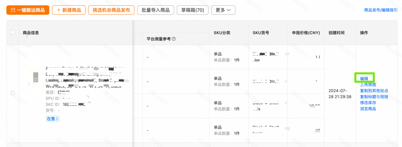Open 商品发布/编辑指引 guide link
The height and width of the screenshot is (147, 402).
[381, 10]
